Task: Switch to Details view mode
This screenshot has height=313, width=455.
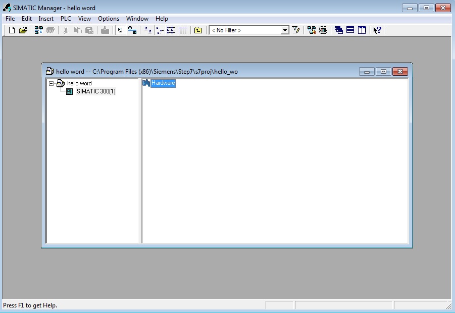Action: [x=183, y=30]
